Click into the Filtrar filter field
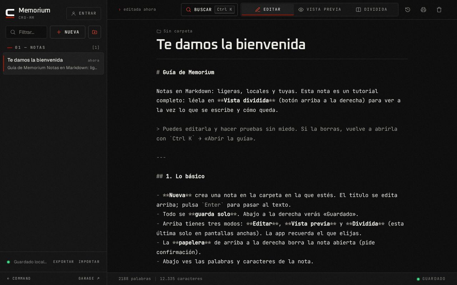This screenshot has height=285, width=457. click(x=26, y=32)
